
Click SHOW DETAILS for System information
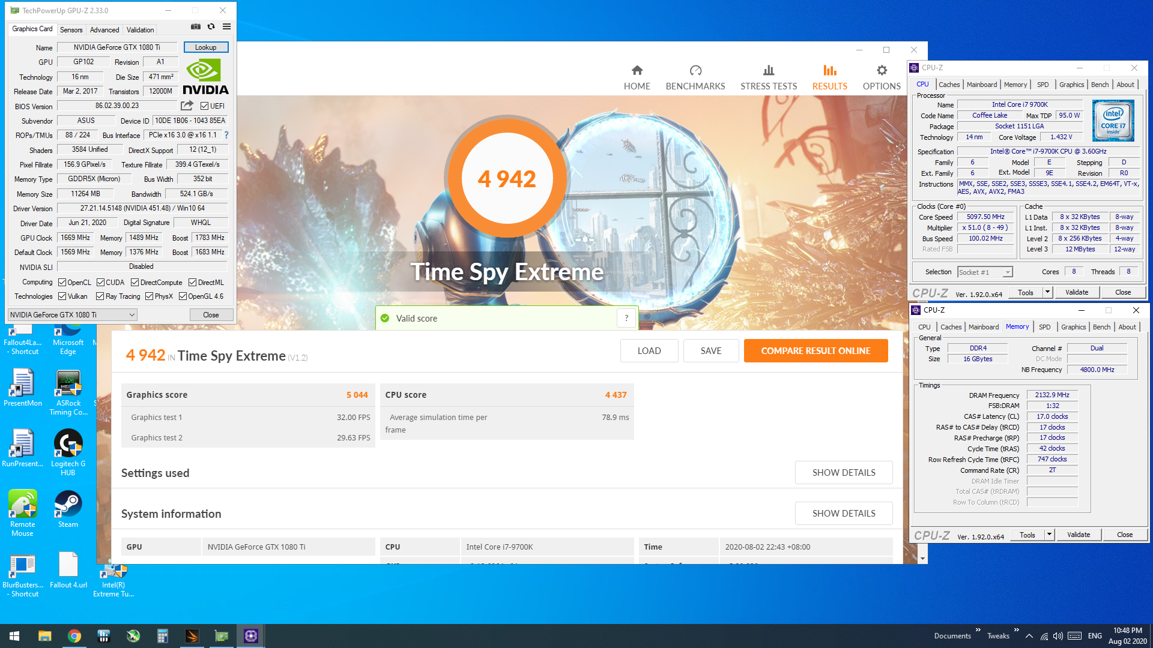pyautogui.click(x=844, y=514)
